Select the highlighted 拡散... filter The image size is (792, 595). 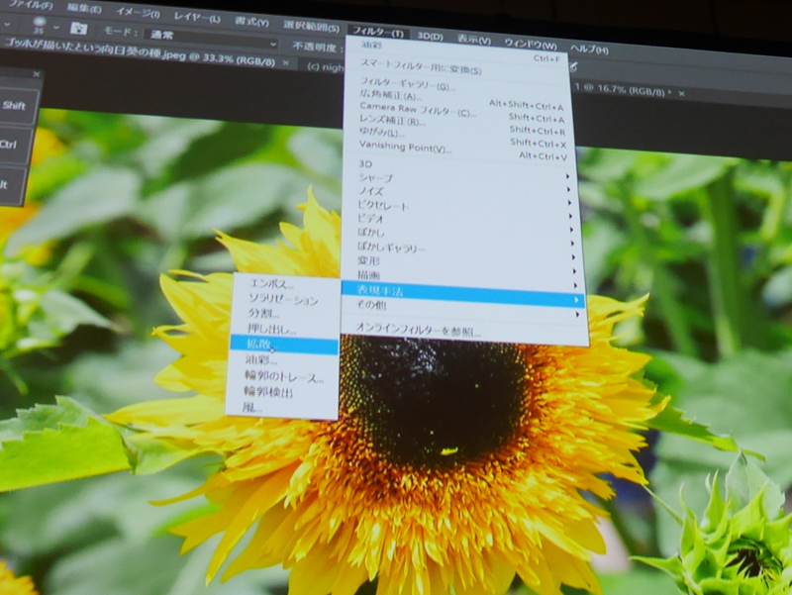pyautogui.click(x=284, y=346)
